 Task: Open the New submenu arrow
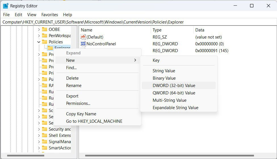[135, 60]
